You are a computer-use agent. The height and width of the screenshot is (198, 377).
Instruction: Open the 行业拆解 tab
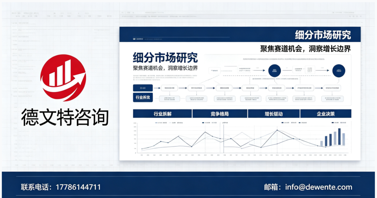[162, 114]
